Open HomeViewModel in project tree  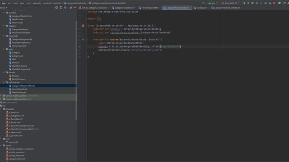click(18, 89)
